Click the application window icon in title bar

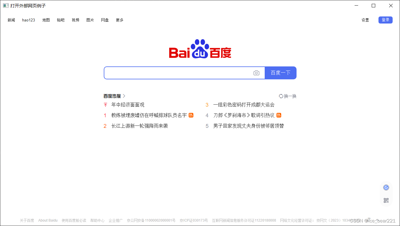click(x=6, y=6)
